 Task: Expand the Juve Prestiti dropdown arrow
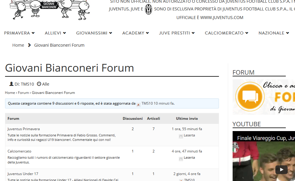click(x=193, y=33)
